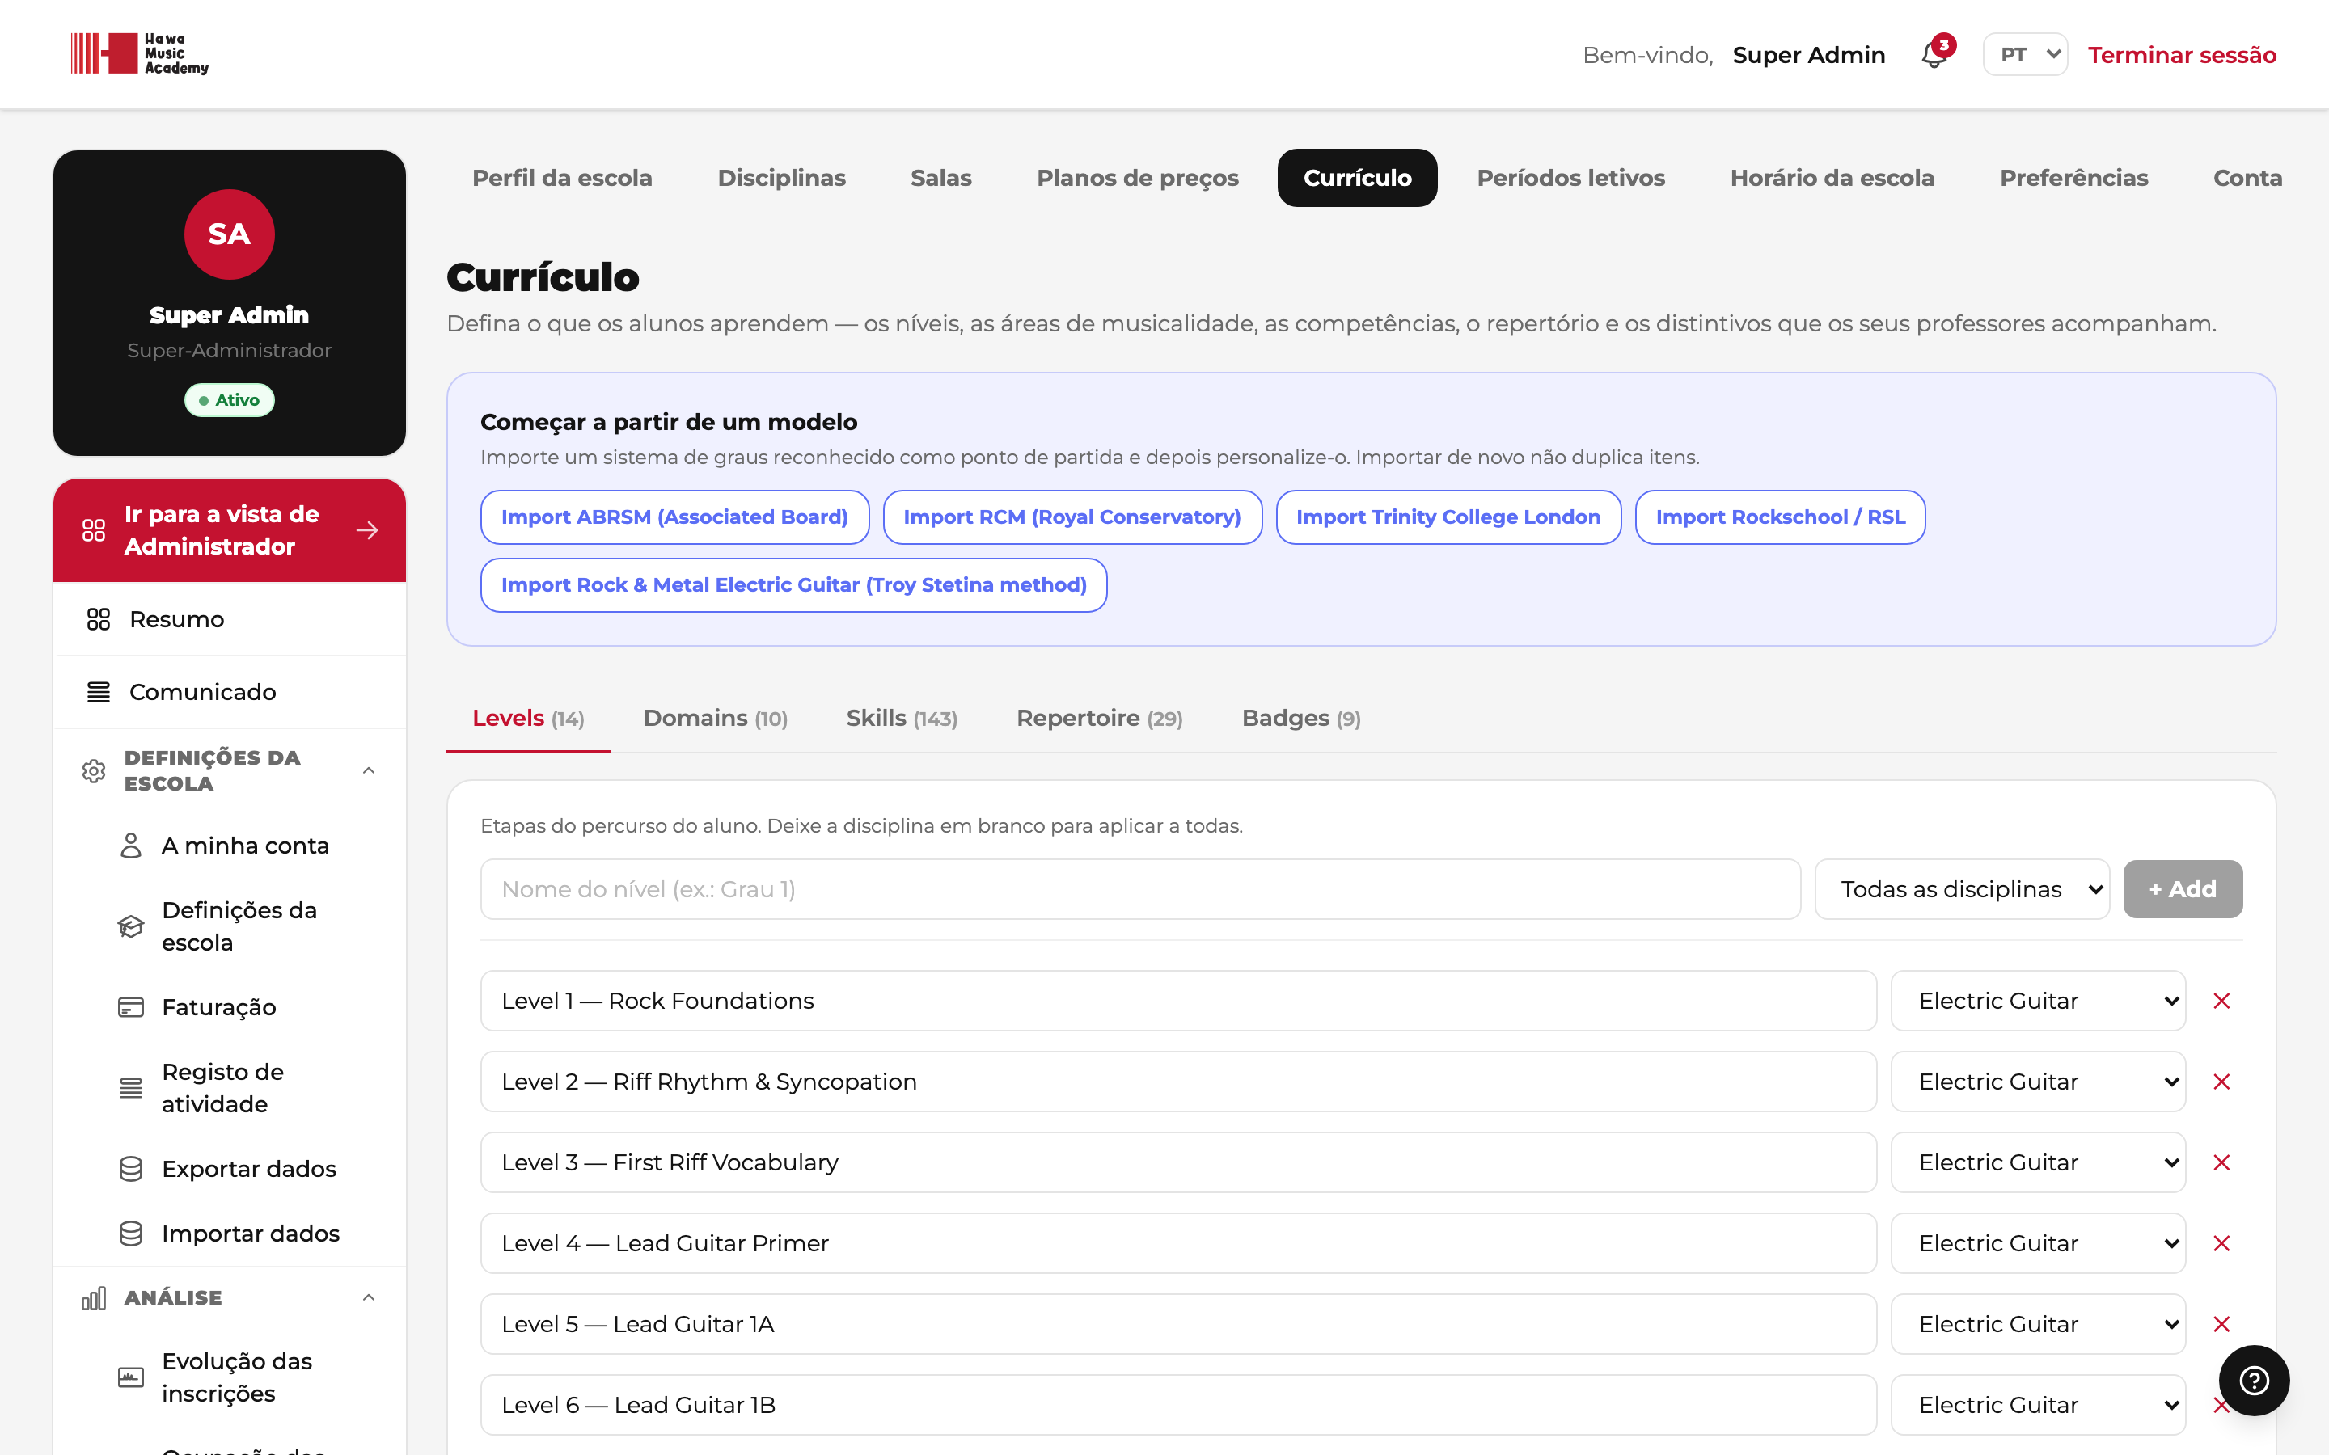The height and width of the screenshot is (1455, 2329).
Task: Click the Resumo grid icon
Action: tap(98, 618)
